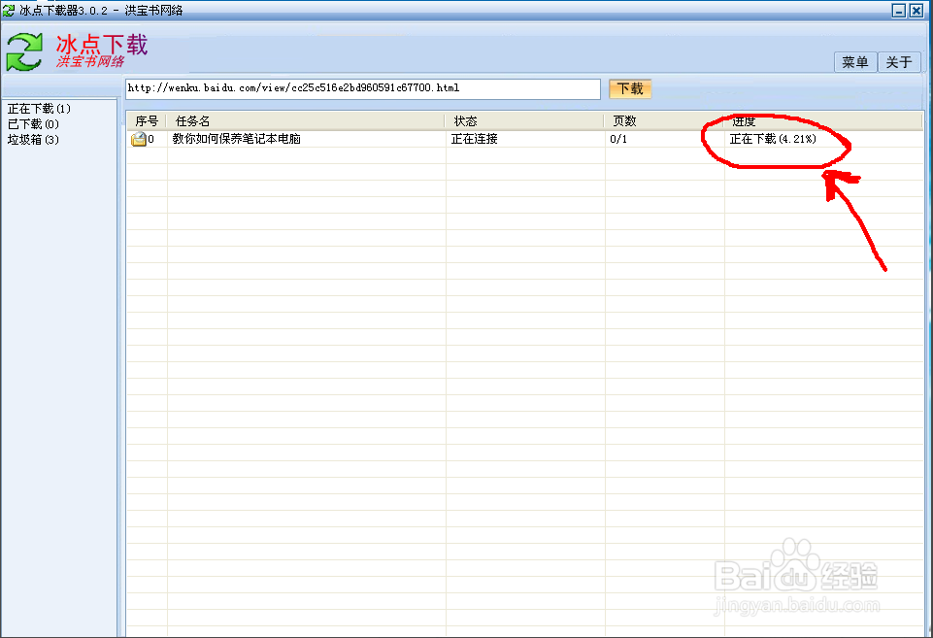The height and width of the screenshot is (638, 933).
Task: Open the 关于 about dialog
Action: [x=899, y=62]
